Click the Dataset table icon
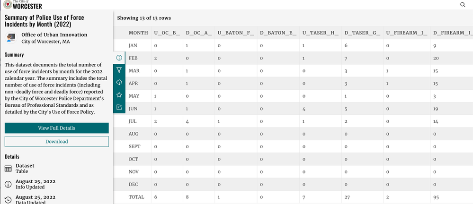 coord(8,169)
